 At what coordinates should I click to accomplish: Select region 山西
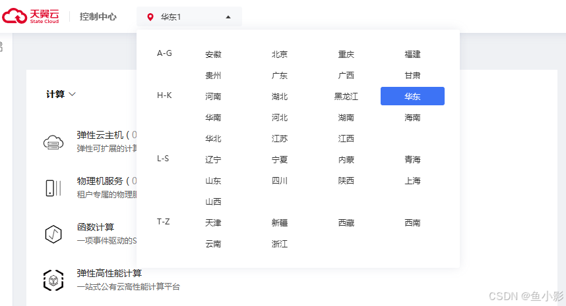click(x=213, y=201)
